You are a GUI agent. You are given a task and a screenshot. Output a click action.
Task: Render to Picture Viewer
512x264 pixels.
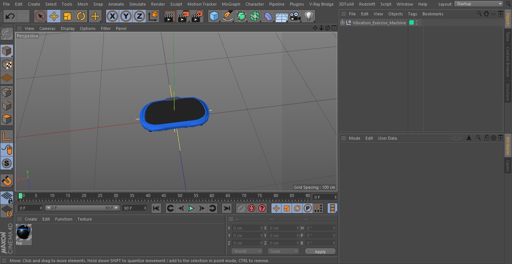[x=183, y=16]
